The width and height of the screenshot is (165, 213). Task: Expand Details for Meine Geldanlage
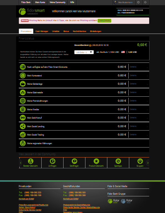tap(139, 84)
